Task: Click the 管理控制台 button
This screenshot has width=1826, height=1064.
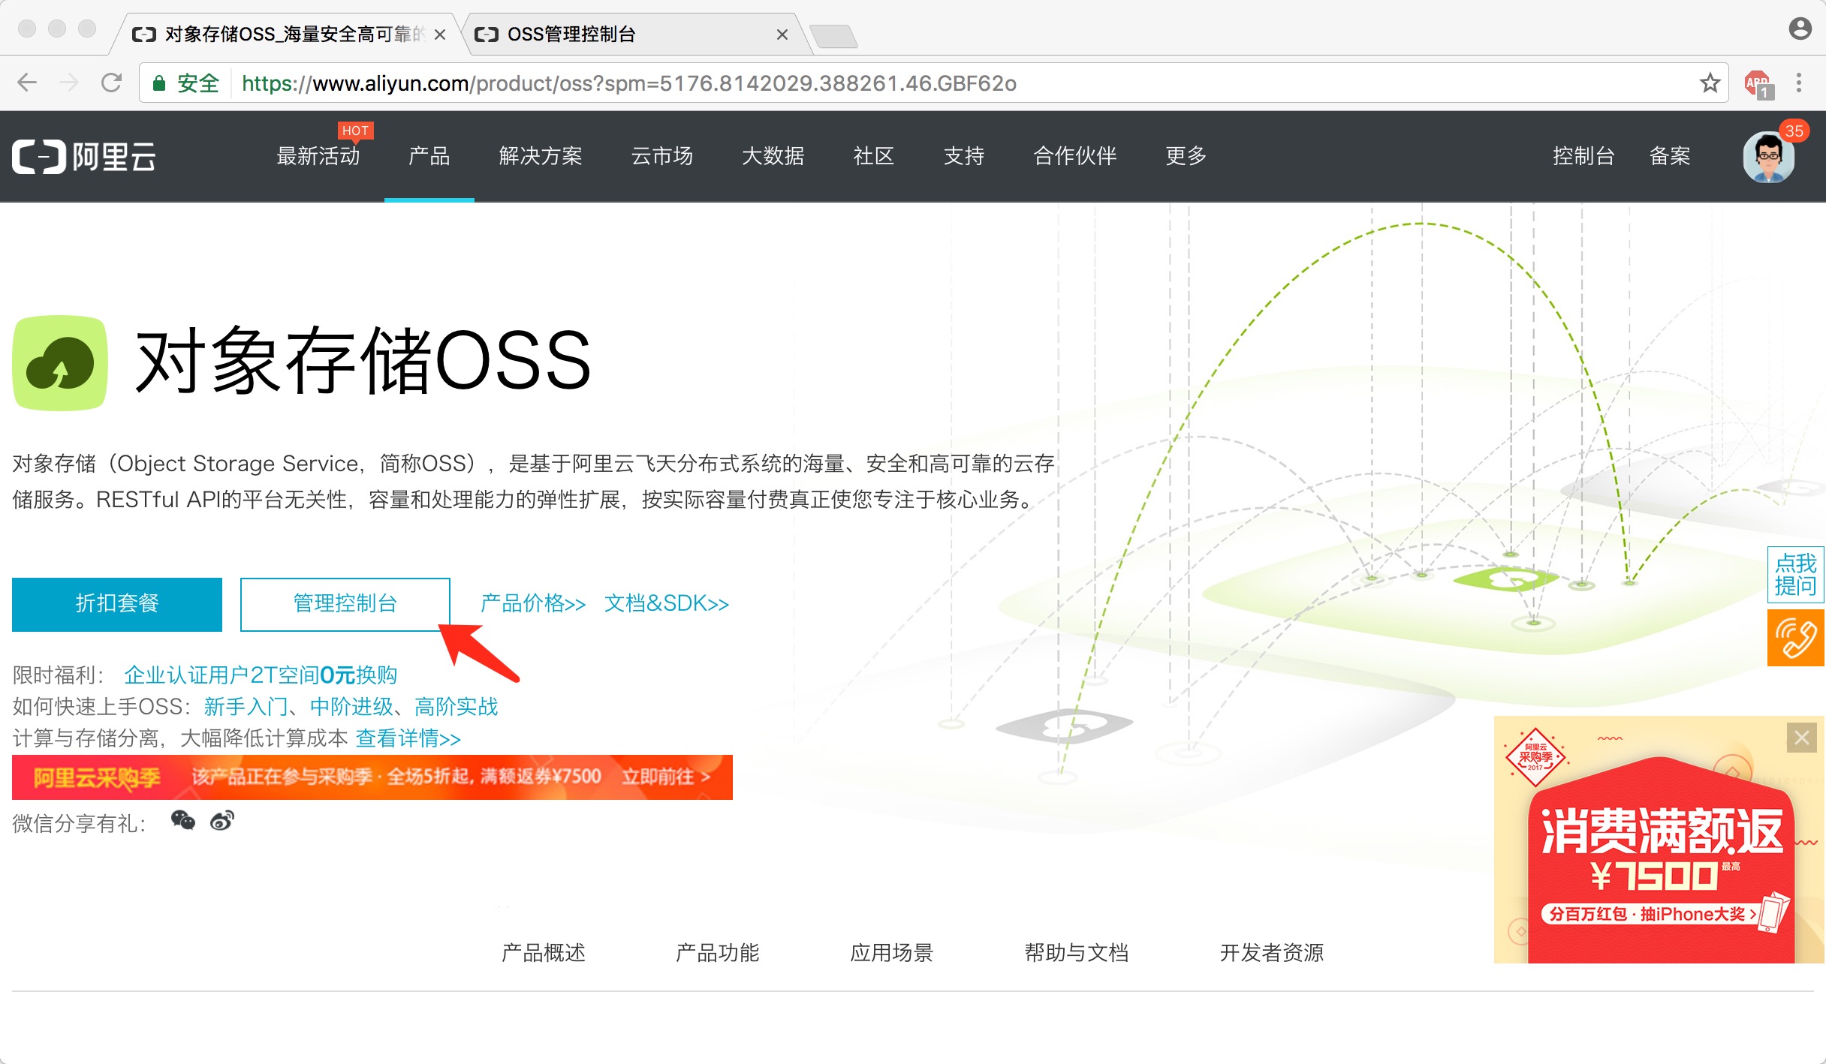Action: pyautogui.click(x=345, y=604)
